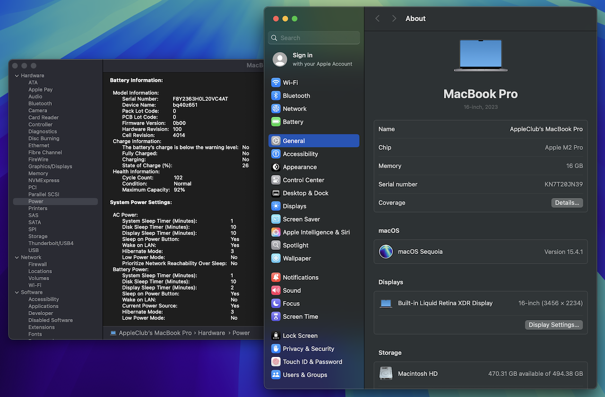The width and height of the screenshot is (605, 397).
Task: Click AppleClub's MacBook Pro in the path bar
Action: tap(155, 333)
